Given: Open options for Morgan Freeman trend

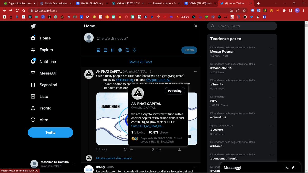Looking at the screenshot, I should pyautogui.click(x=272, y=48).
